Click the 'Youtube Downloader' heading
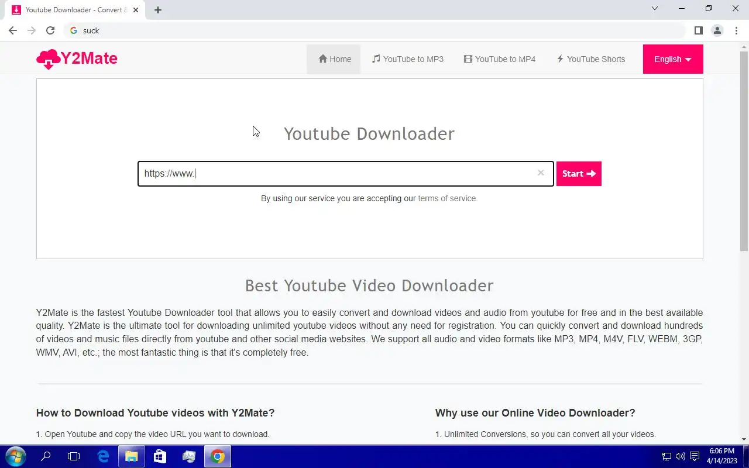 click(x=369, y=133)
